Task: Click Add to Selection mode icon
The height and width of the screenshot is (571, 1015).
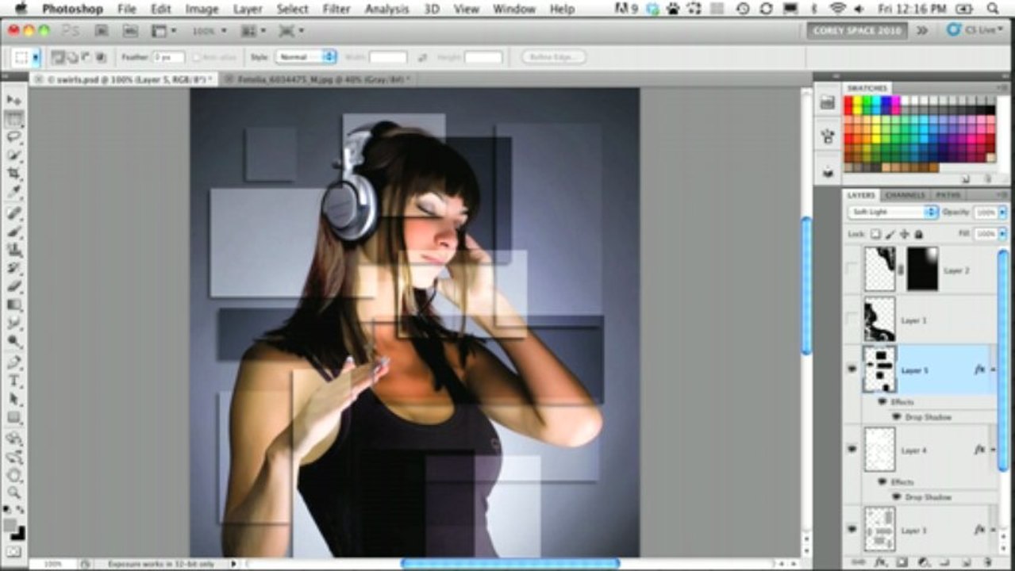Action: coord(72,57)
